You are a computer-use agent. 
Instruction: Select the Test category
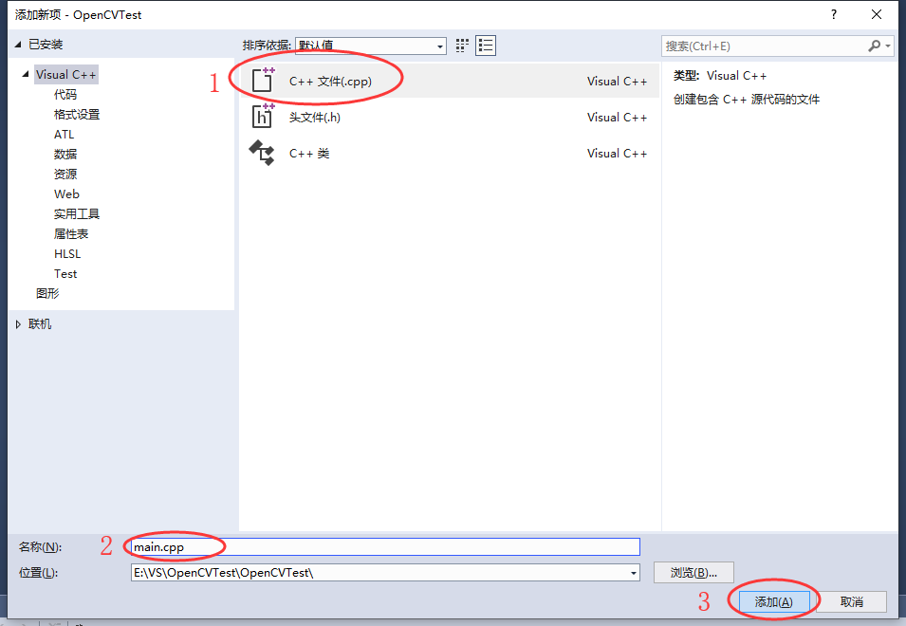(x=65, y=274)
